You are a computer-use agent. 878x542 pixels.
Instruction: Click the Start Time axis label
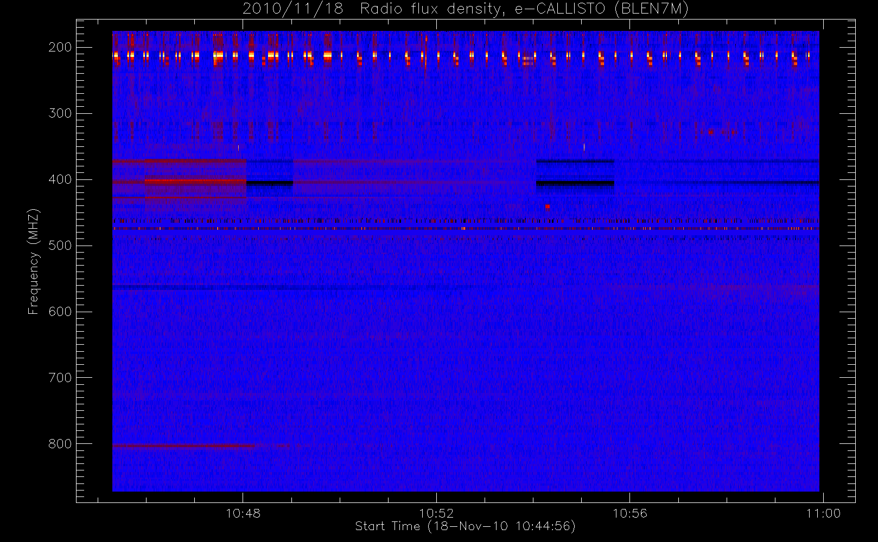pos(465,526)
